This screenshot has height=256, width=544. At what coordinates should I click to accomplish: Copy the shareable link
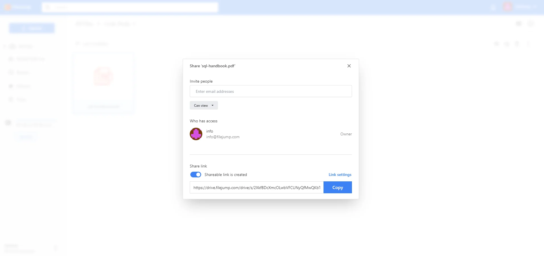tap(337, 187)
